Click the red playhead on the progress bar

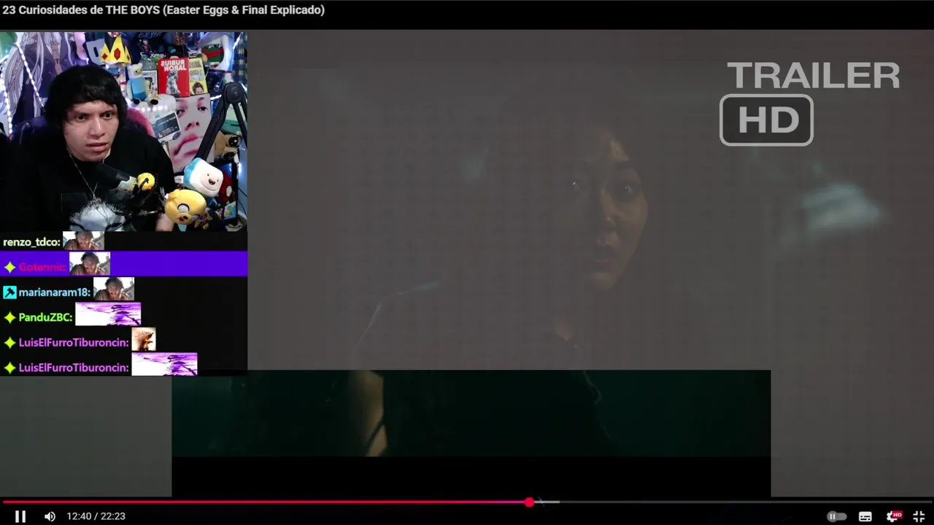(x=529, y=502)
